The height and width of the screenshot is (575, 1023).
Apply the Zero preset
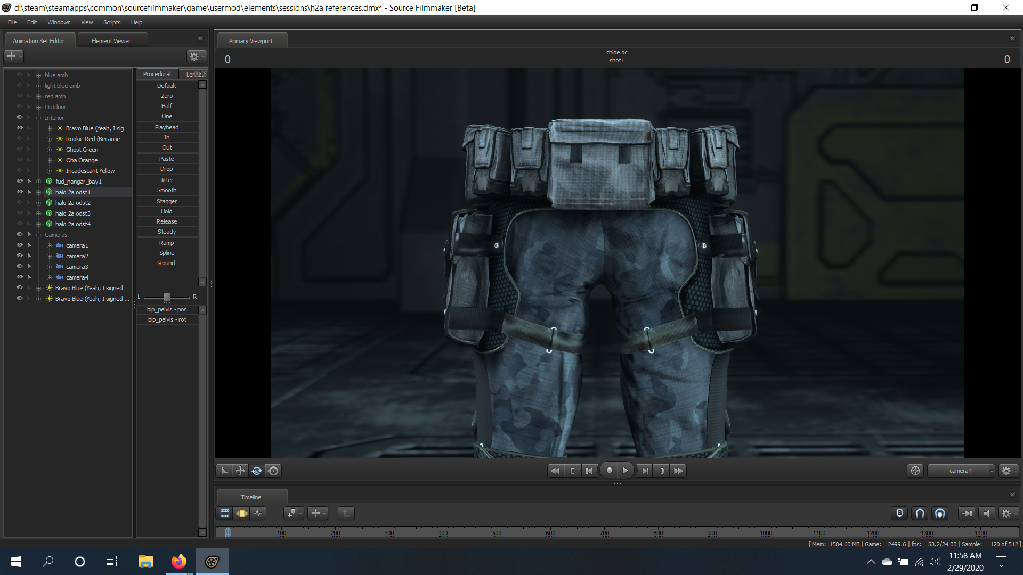click(x=167, y=96)
